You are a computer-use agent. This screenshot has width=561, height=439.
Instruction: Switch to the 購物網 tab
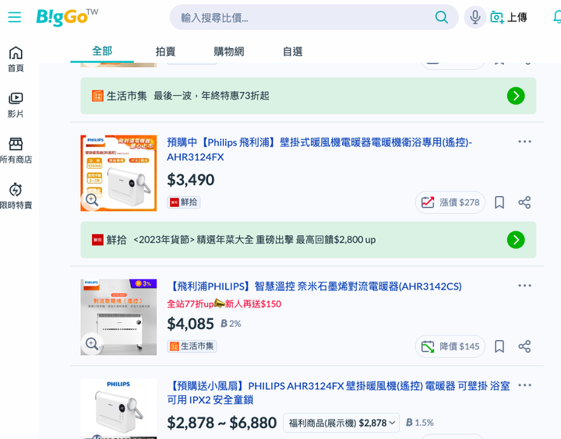[228, 51]
